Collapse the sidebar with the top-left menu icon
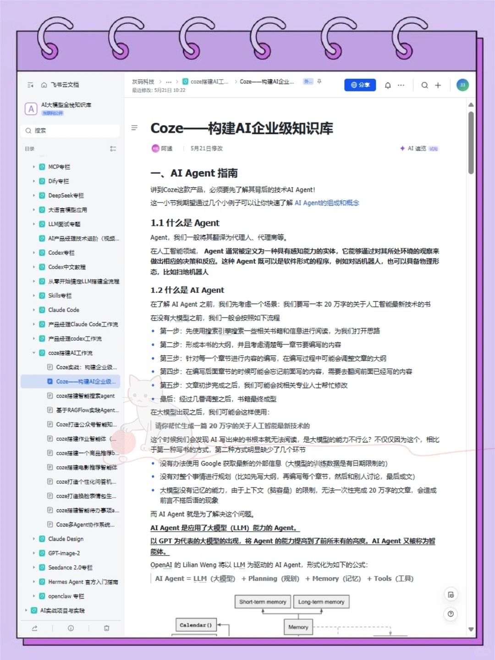 coord(31,85)
